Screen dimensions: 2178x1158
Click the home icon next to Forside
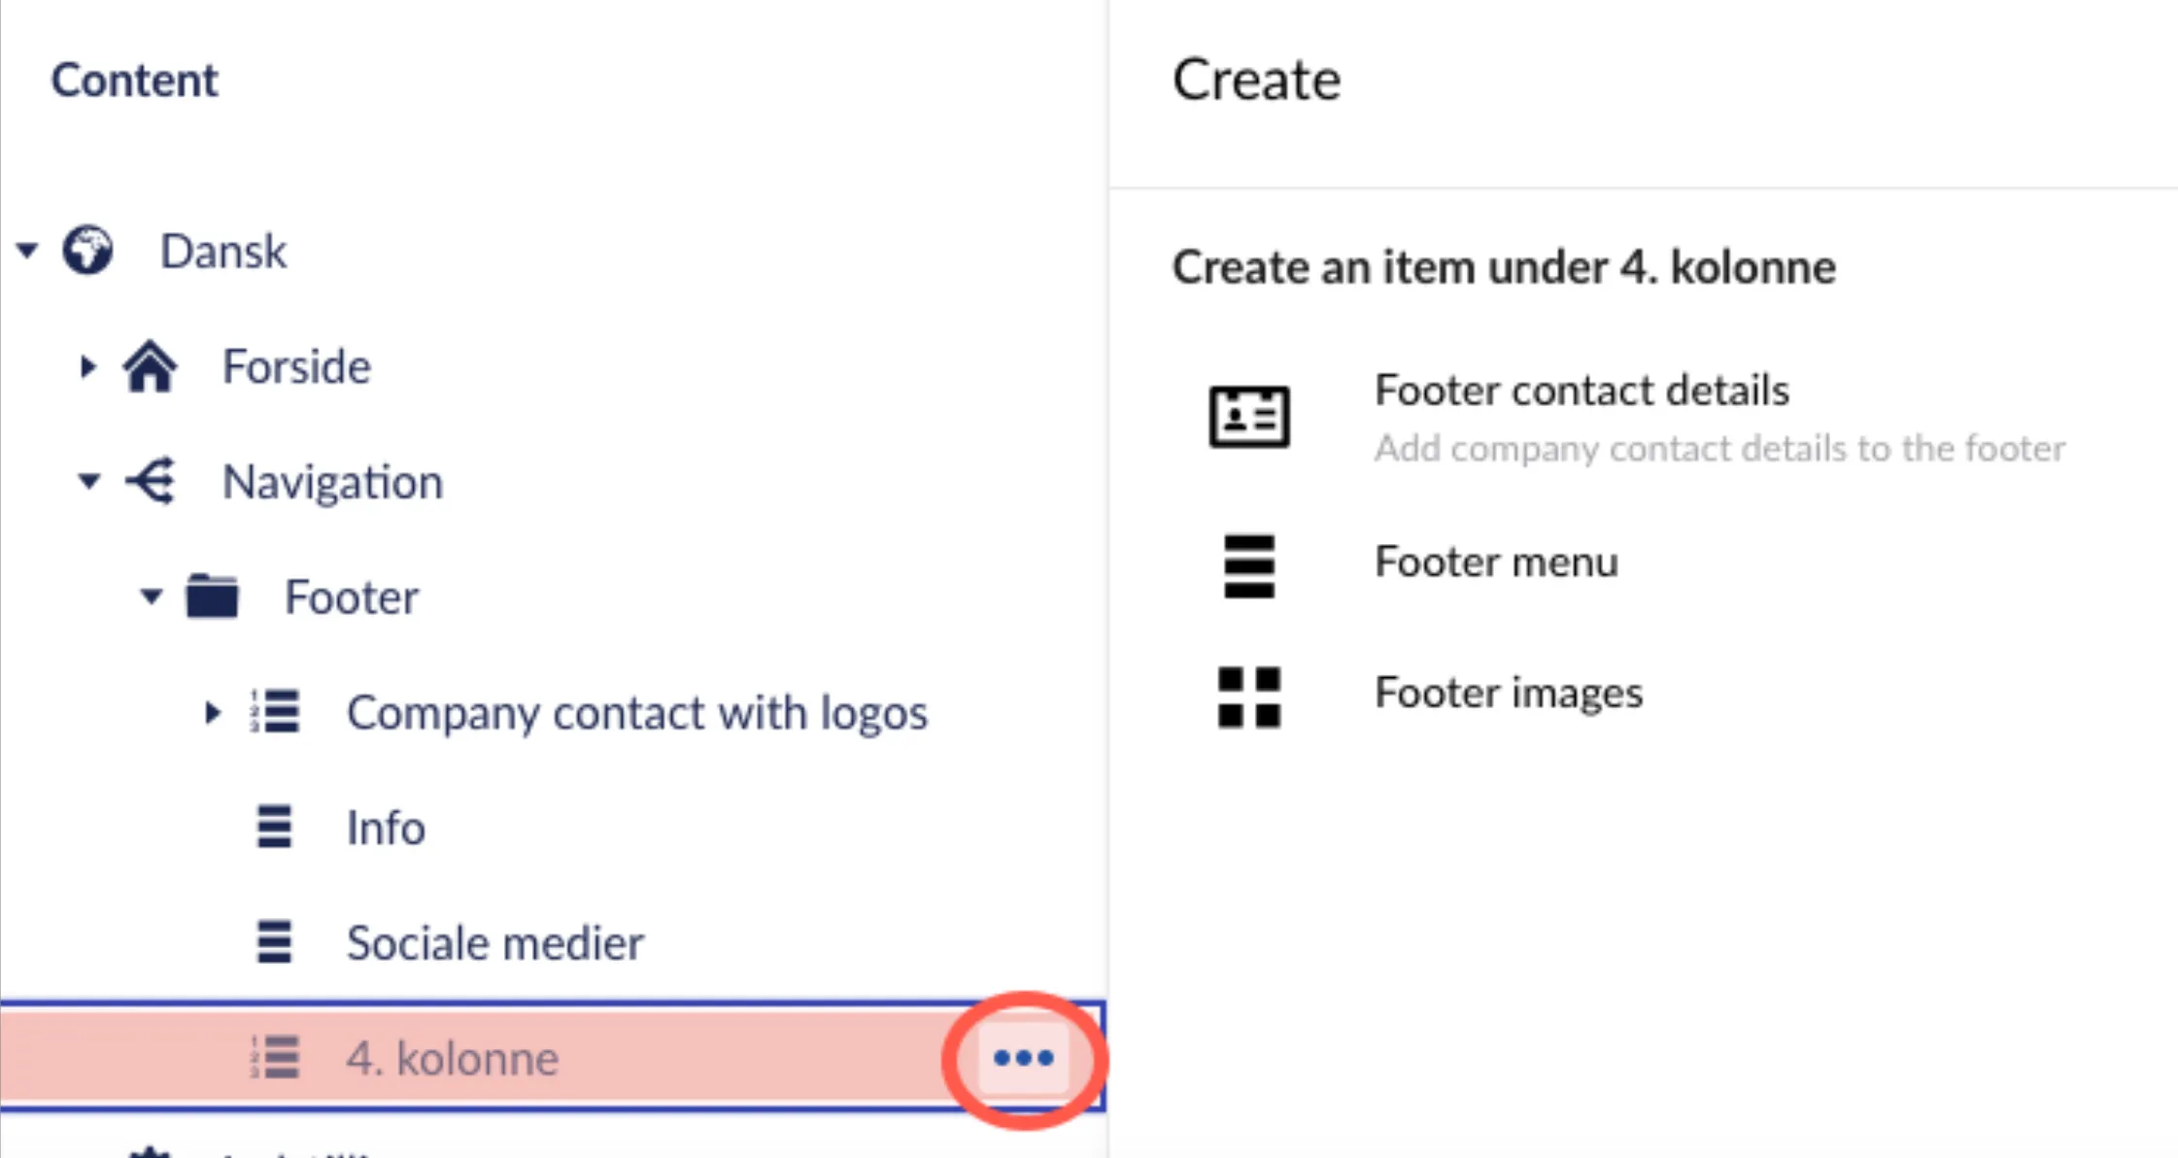(x=151, y=366)
